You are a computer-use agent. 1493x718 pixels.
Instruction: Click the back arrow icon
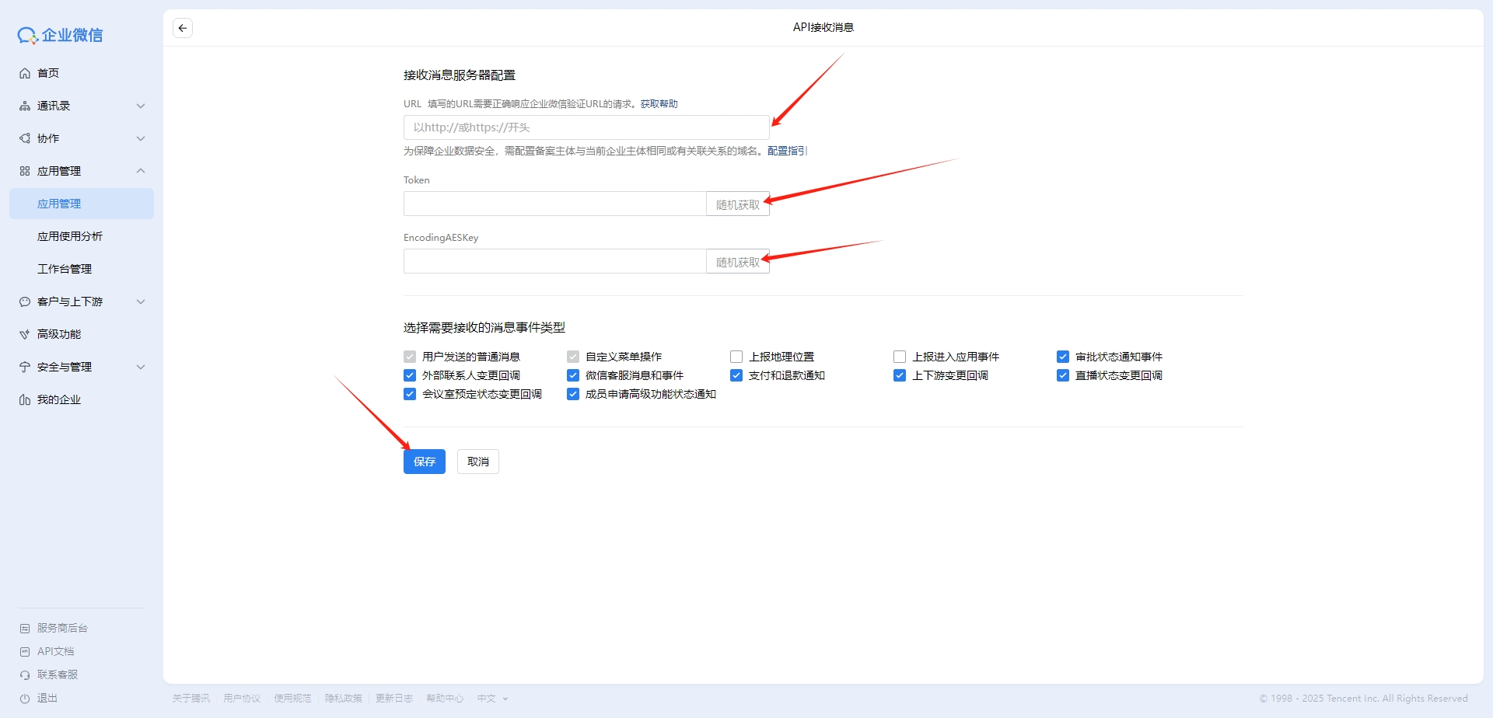(183, 28)
